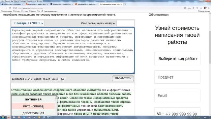Click the extension icon with badge
This screenshot has width=211, height=119.
tap(205, 8)
